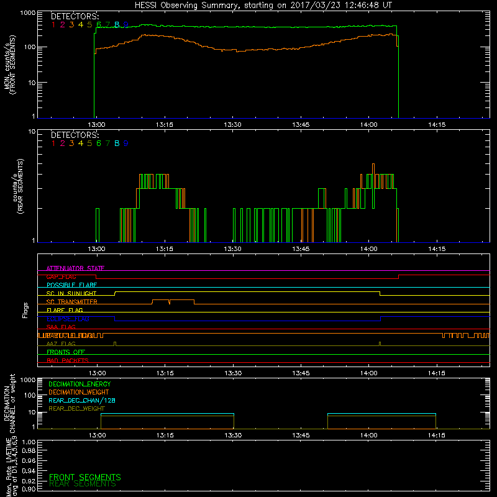The height and width of the screenshot is (497, 497).
Task: Click the DECIMATION_ENERGY legend entry
Action: click(x=80, y=384)
